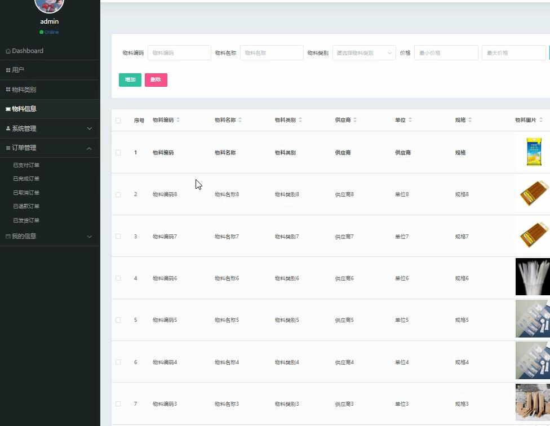Open the straws thumbnail in row 4
Viewport: 550px width, 426px height.
tap(533, 277)
